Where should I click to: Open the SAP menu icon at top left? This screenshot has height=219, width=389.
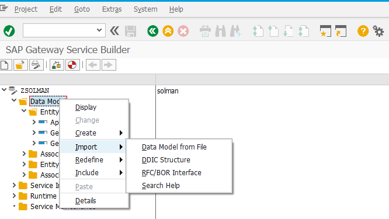pyautogui.click(x=4, y=9)
